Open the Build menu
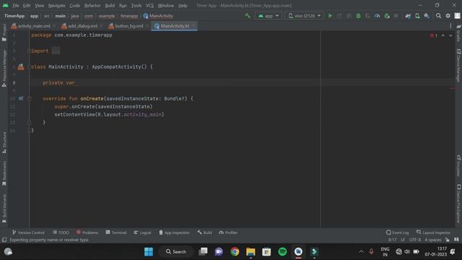Screen dimensions: 462x260 (x=110, y=6)
